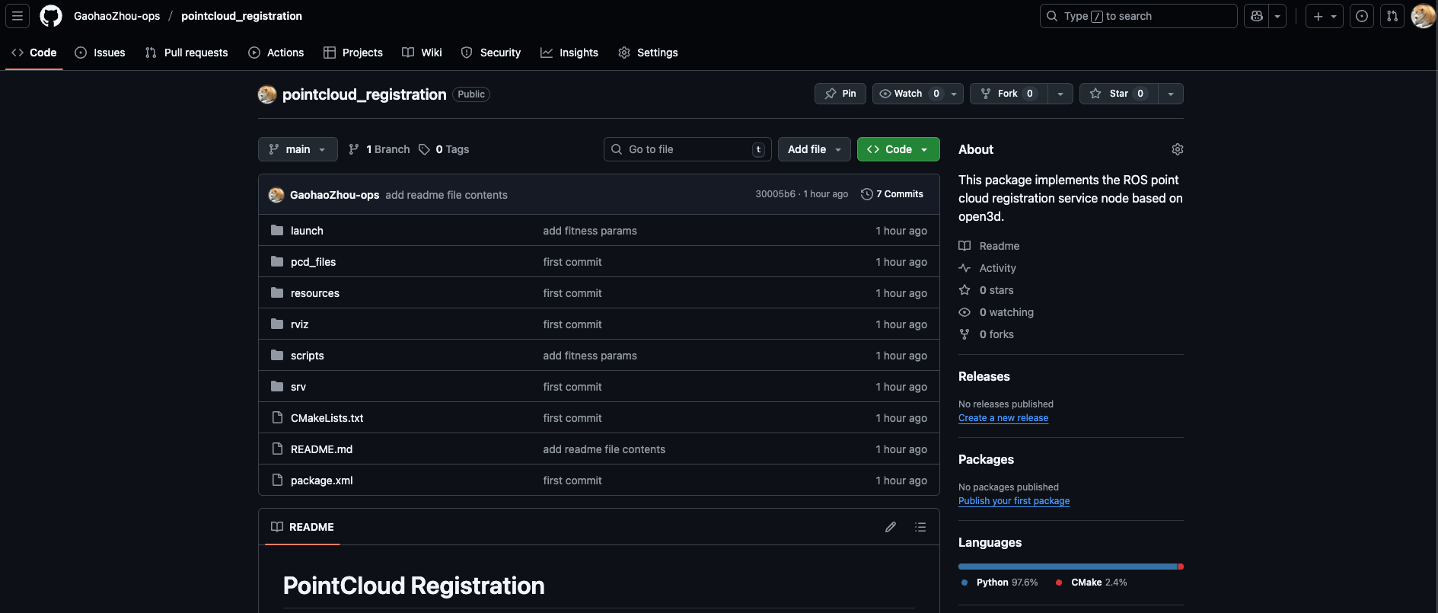This screenshot has height=613, width=1438.
Task: Expand the Copilot dropdown arrow
Action: pos(1277,16)
